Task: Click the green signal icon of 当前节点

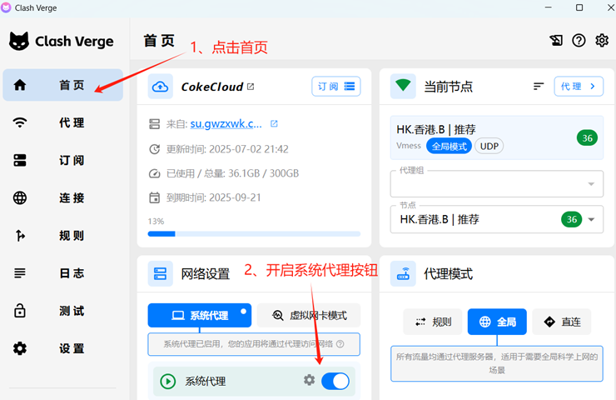Action: tap(403, 86)
